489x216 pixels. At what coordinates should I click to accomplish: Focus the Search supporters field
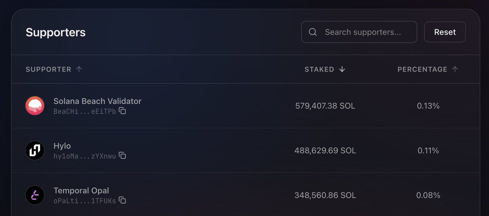coord(359,32)
